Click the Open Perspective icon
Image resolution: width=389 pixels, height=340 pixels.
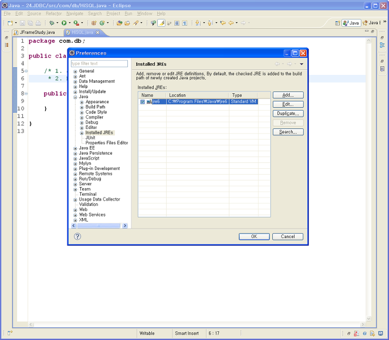pyautogui.click(x=337, y=23)
